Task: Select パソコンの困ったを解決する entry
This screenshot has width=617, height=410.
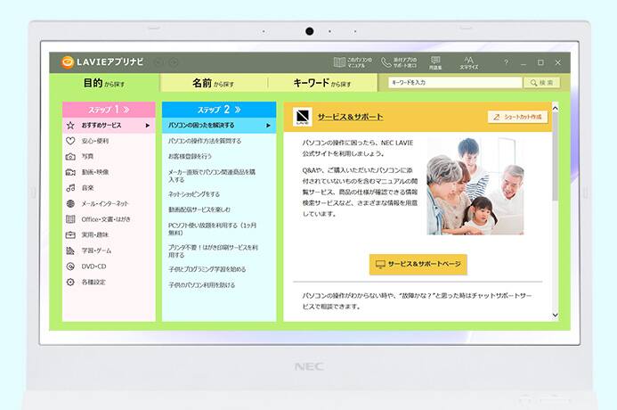Action: click(219, 126)
